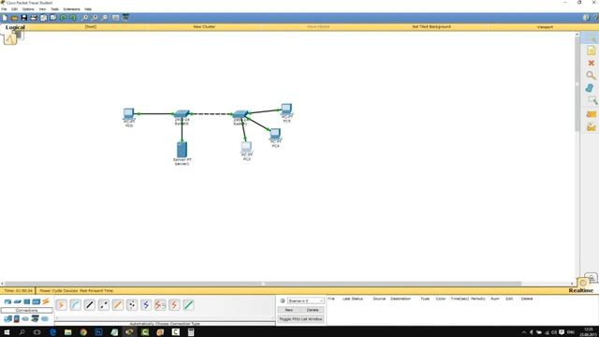Choose the Wireless Devices category
The height and width of the screenshot is (337, 599).
pos(37,301)
